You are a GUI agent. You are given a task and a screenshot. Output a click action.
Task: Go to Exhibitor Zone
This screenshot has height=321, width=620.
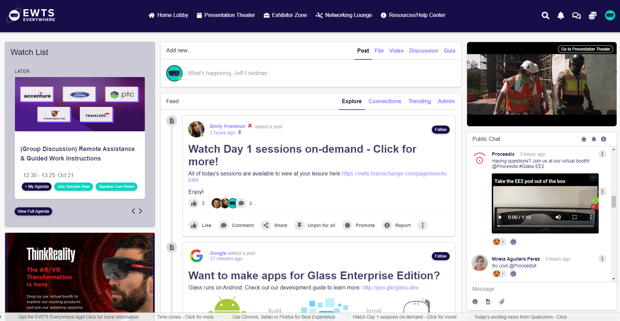pos(286,15)
